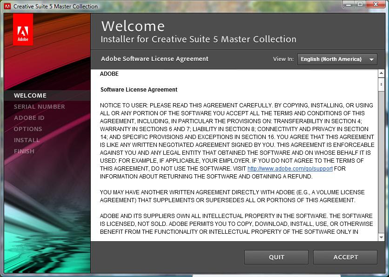This screenshot has height=277, width=389.
Task: Click 'ADOBE AND ITS SUPPLIERS OWN' paragraph
Action: pos(236,224)
